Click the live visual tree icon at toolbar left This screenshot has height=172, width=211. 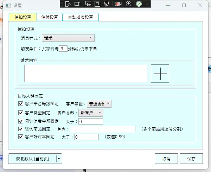68,4
